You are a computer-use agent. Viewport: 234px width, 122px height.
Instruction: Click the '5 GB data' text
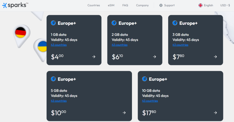click(59, 91)
